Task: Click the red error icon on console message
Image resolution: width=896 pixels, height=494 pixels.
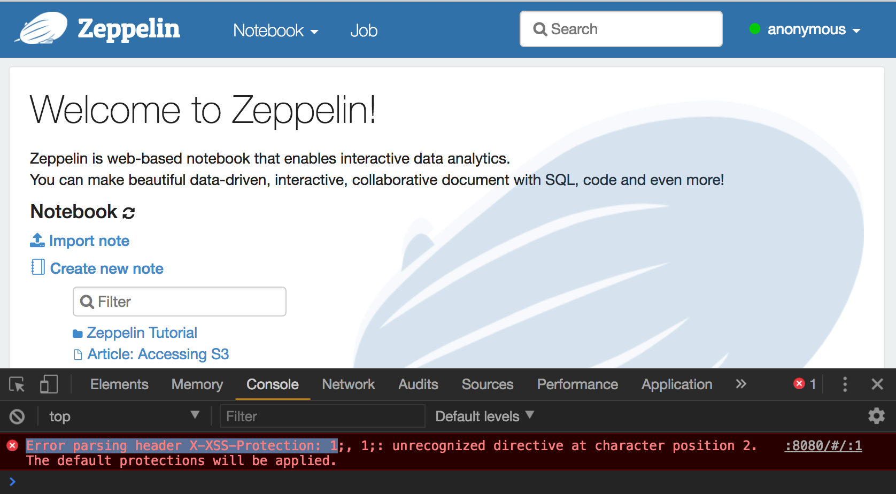Action: coord(12,445)
